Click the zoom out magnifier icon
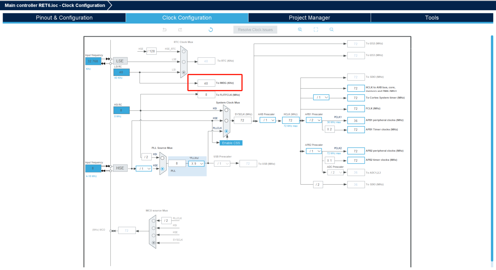The image size is (496, 270). coord(331,30)
